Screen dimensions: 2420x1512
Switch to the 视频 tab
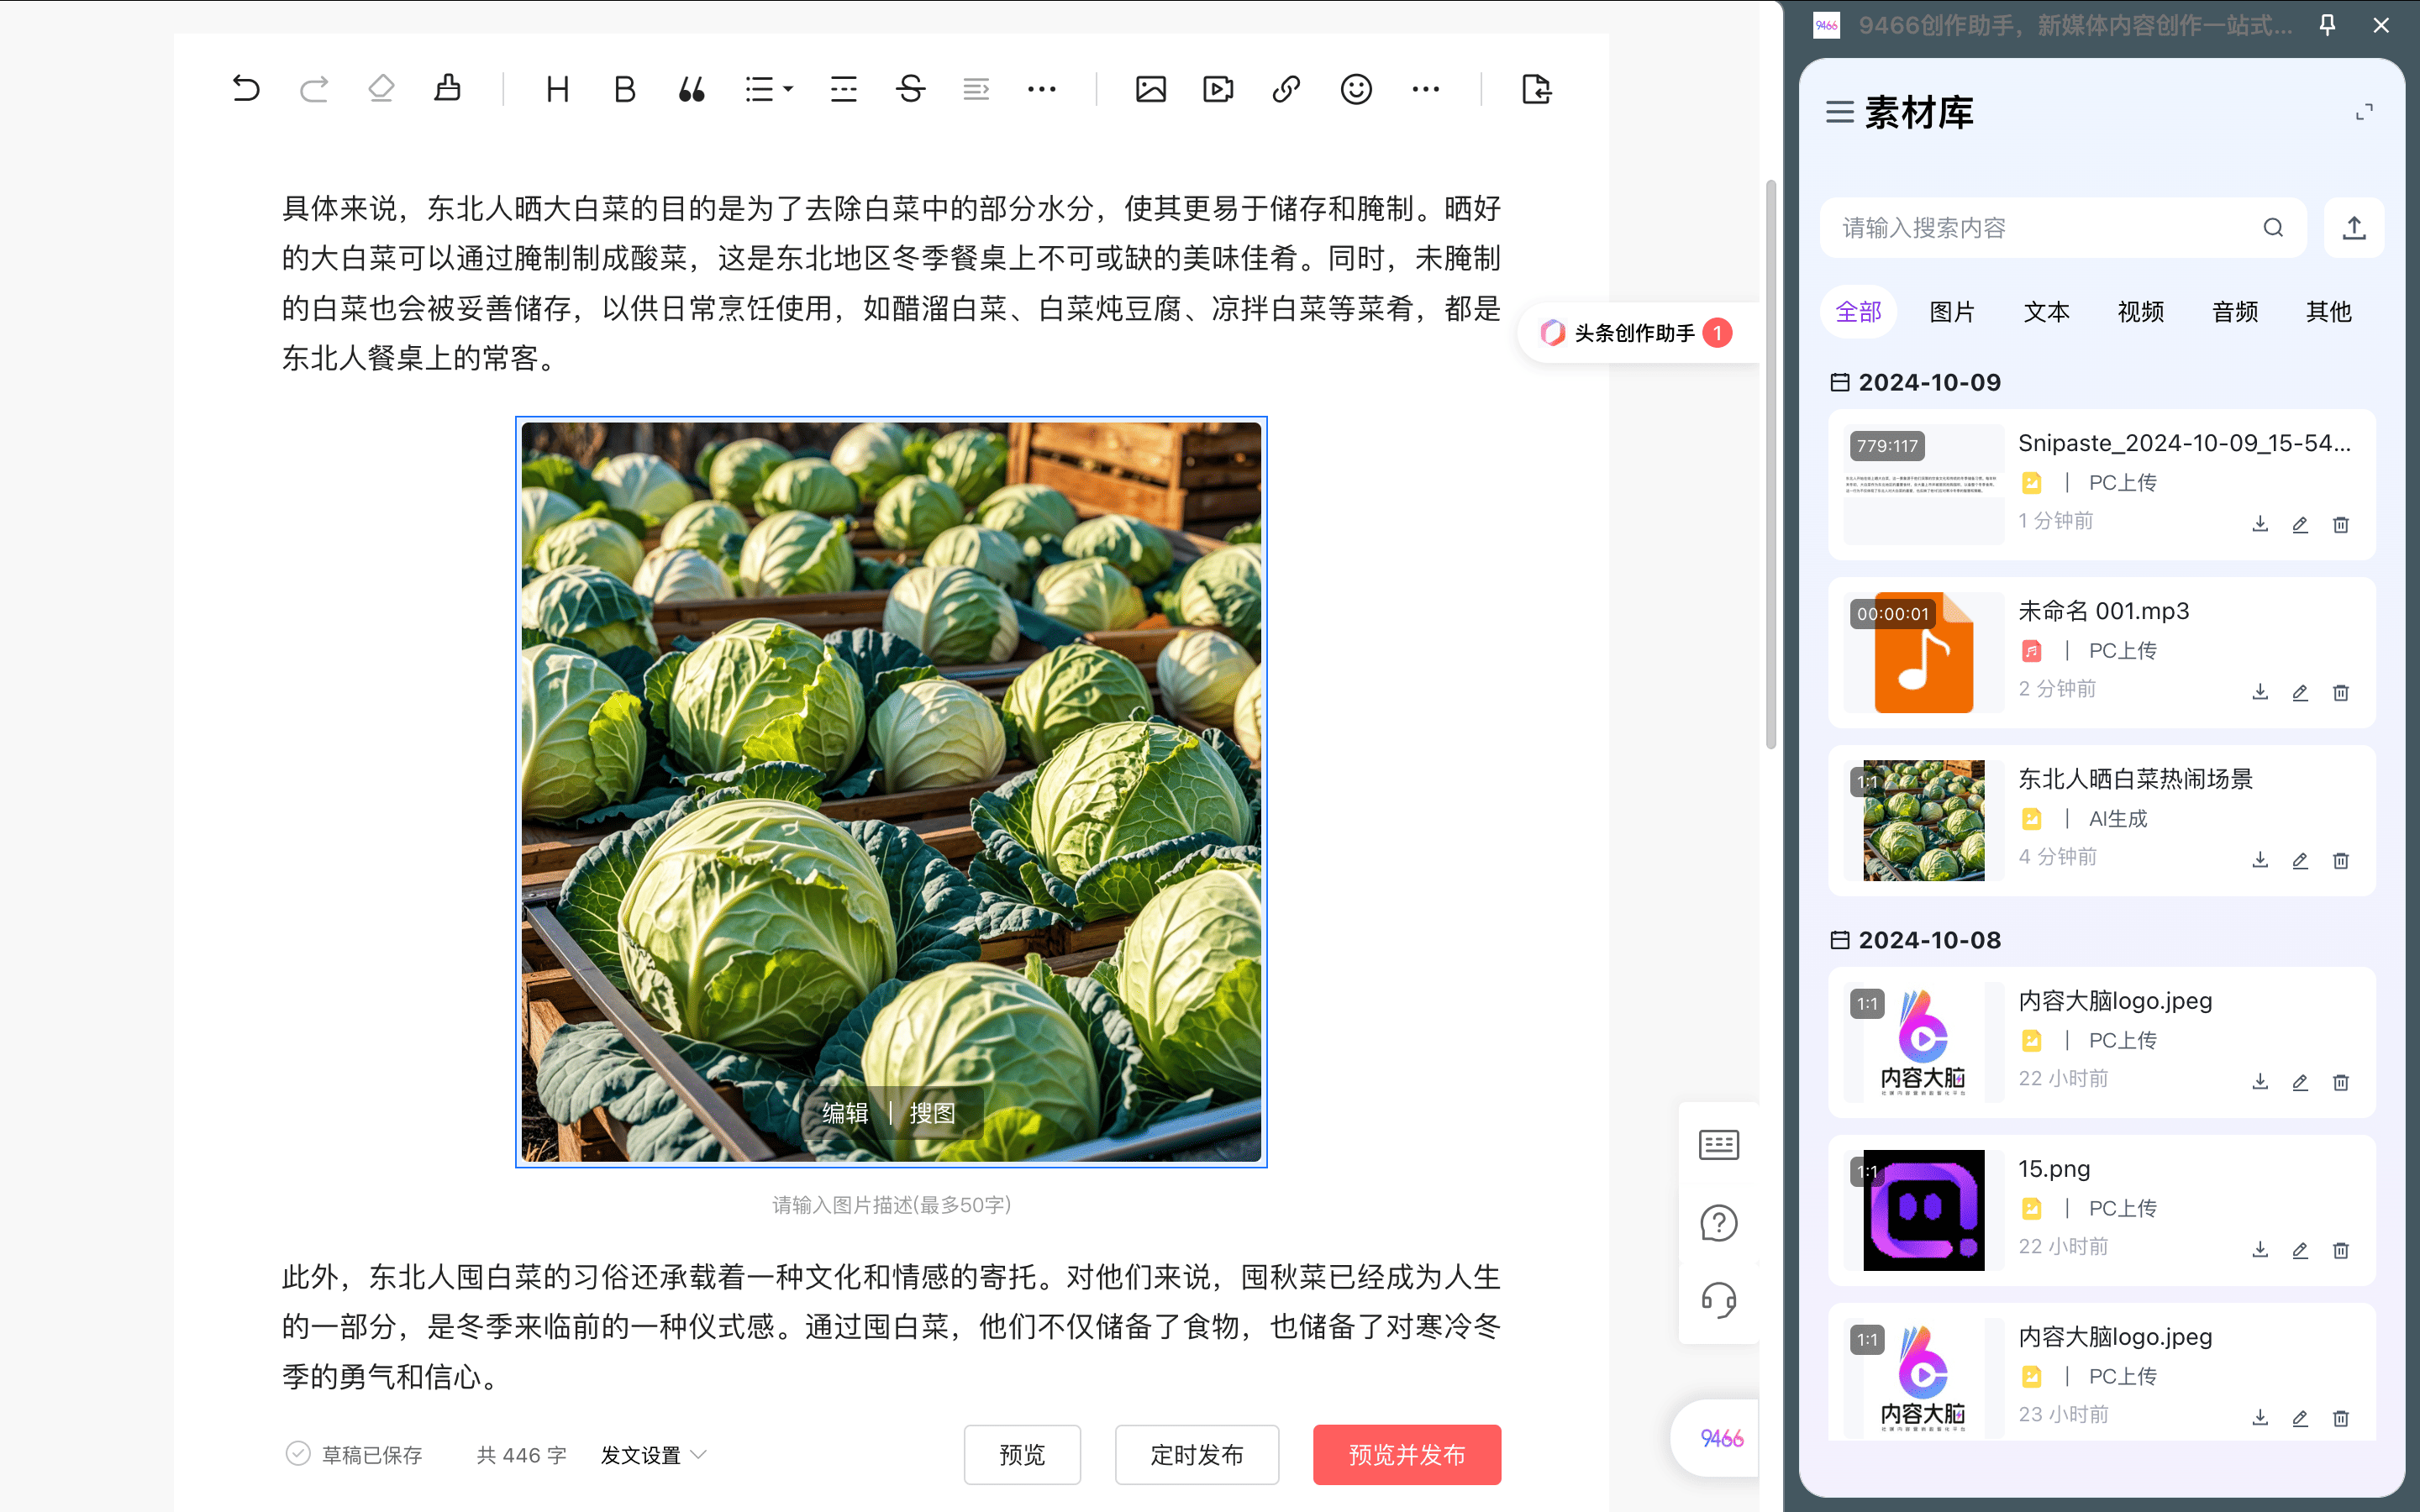coord(2140,312)
